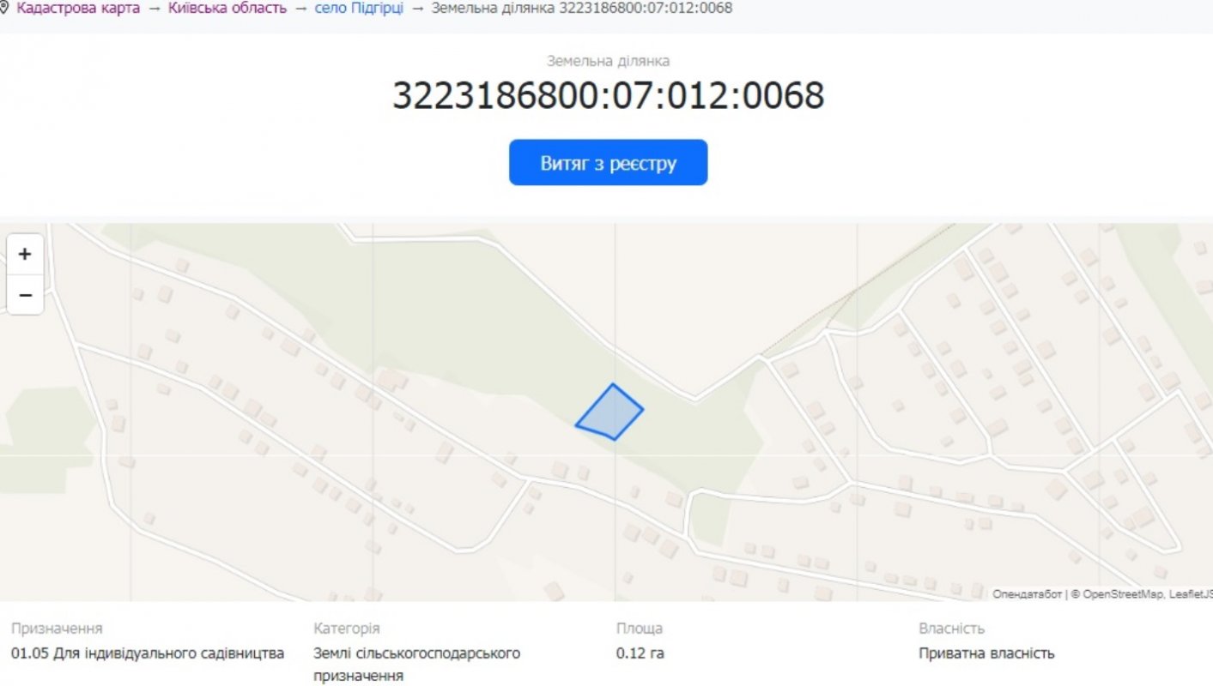Open the Кадастрова карта breadcrumb link

point(78,8)
